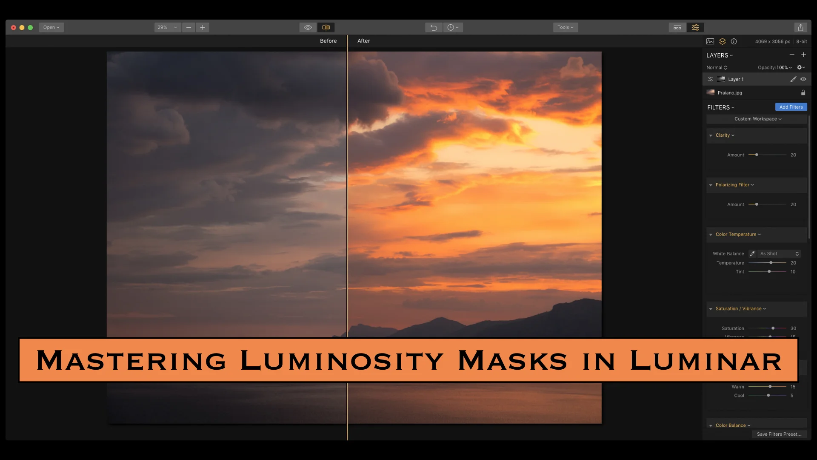Click the share/export icon
This screenshot has height=460, width=817.
pyautogui.click(x=800, y=27)
